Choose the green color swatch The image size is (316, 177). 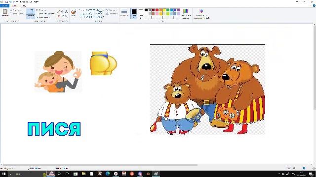coord(168,10)
